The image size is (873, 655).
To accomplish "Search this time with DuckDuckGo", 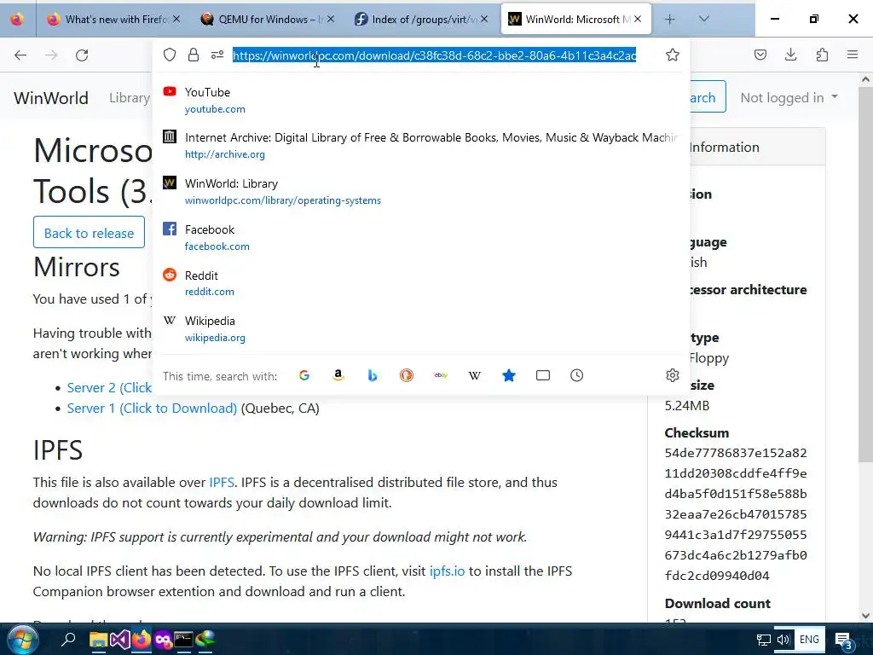I will tap(407, 375).
